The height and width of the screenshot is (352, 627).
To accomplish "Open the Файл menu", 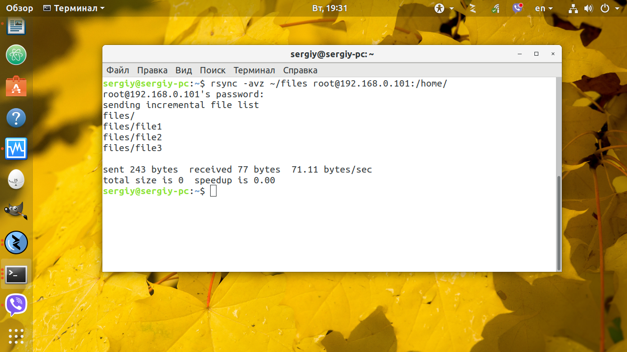I will (x=118, y=70).
